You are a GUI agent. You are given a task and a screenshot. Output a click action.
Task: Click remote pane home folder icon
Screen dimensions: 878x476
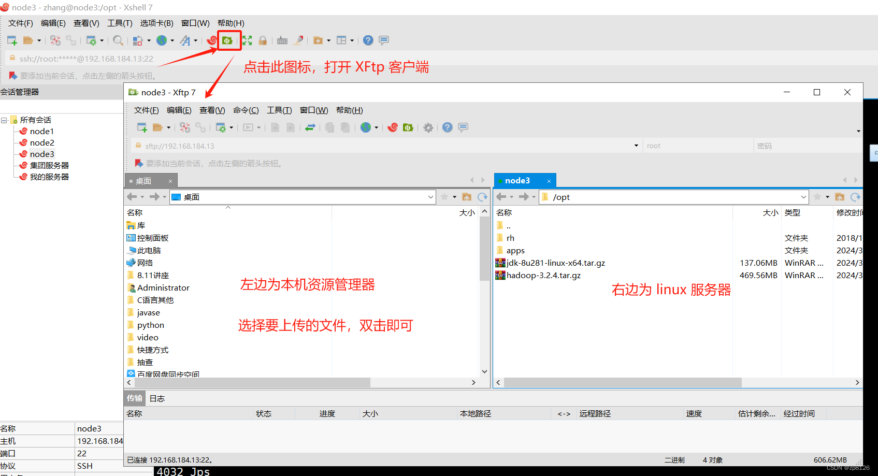[x=840, y=197]
